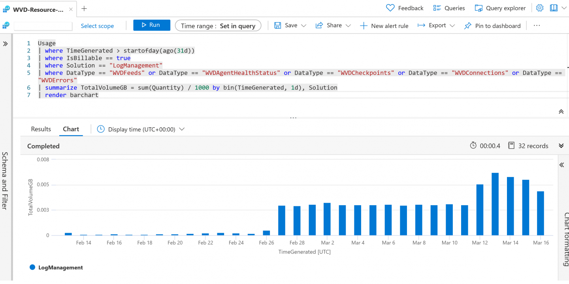Image resolution: width=569 pixels, height=284 pixels.
Task: Click the bar above Mar 12
Action: [x=480, y=210]
